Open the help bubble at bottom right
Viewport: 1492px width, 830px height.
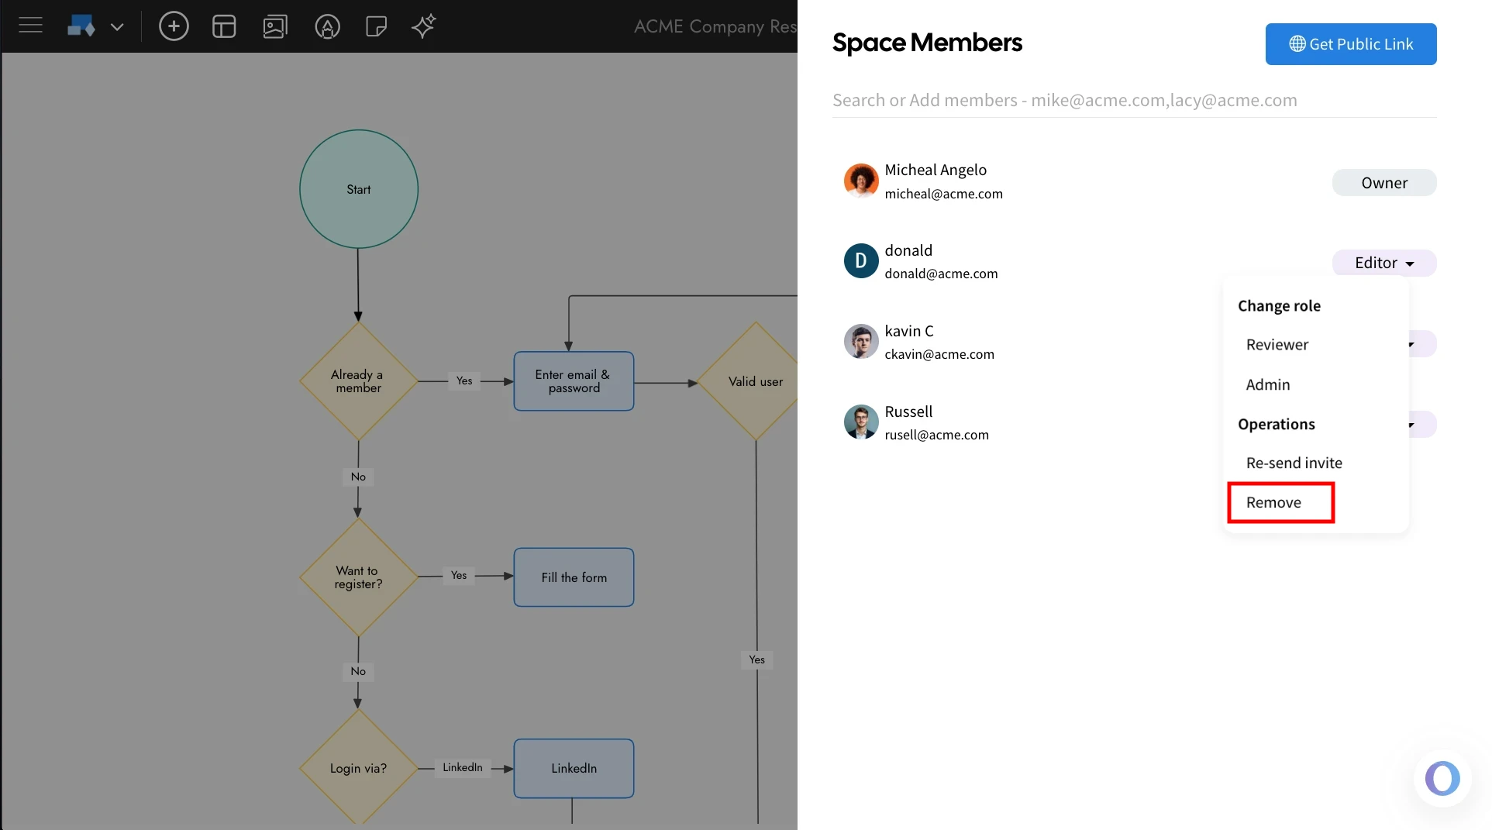1442,778
